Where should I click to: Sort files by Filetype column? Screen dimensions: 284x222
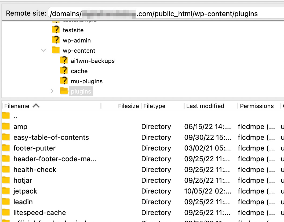pos(162,106)
